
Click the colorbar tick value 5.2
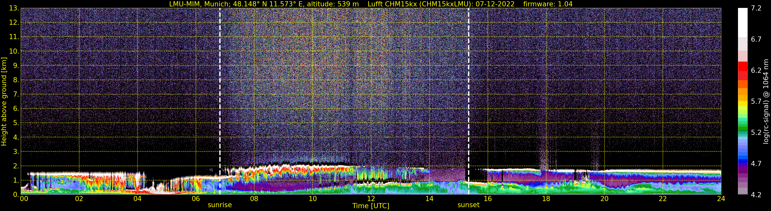point(756,132)
